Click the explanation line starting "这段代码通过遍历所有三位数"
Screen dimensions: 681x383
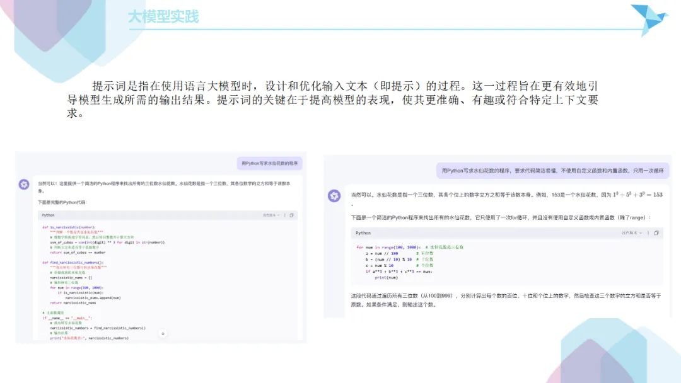(x=506, y=296)
